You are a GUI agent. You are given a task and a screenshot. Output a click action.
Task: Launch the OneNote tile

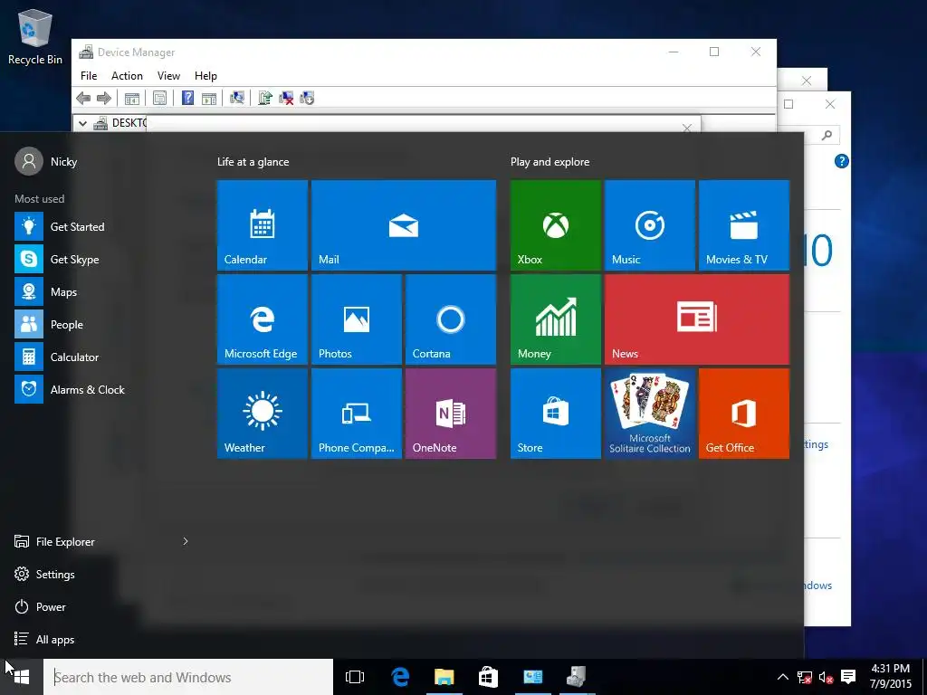[x=451, y=413]
